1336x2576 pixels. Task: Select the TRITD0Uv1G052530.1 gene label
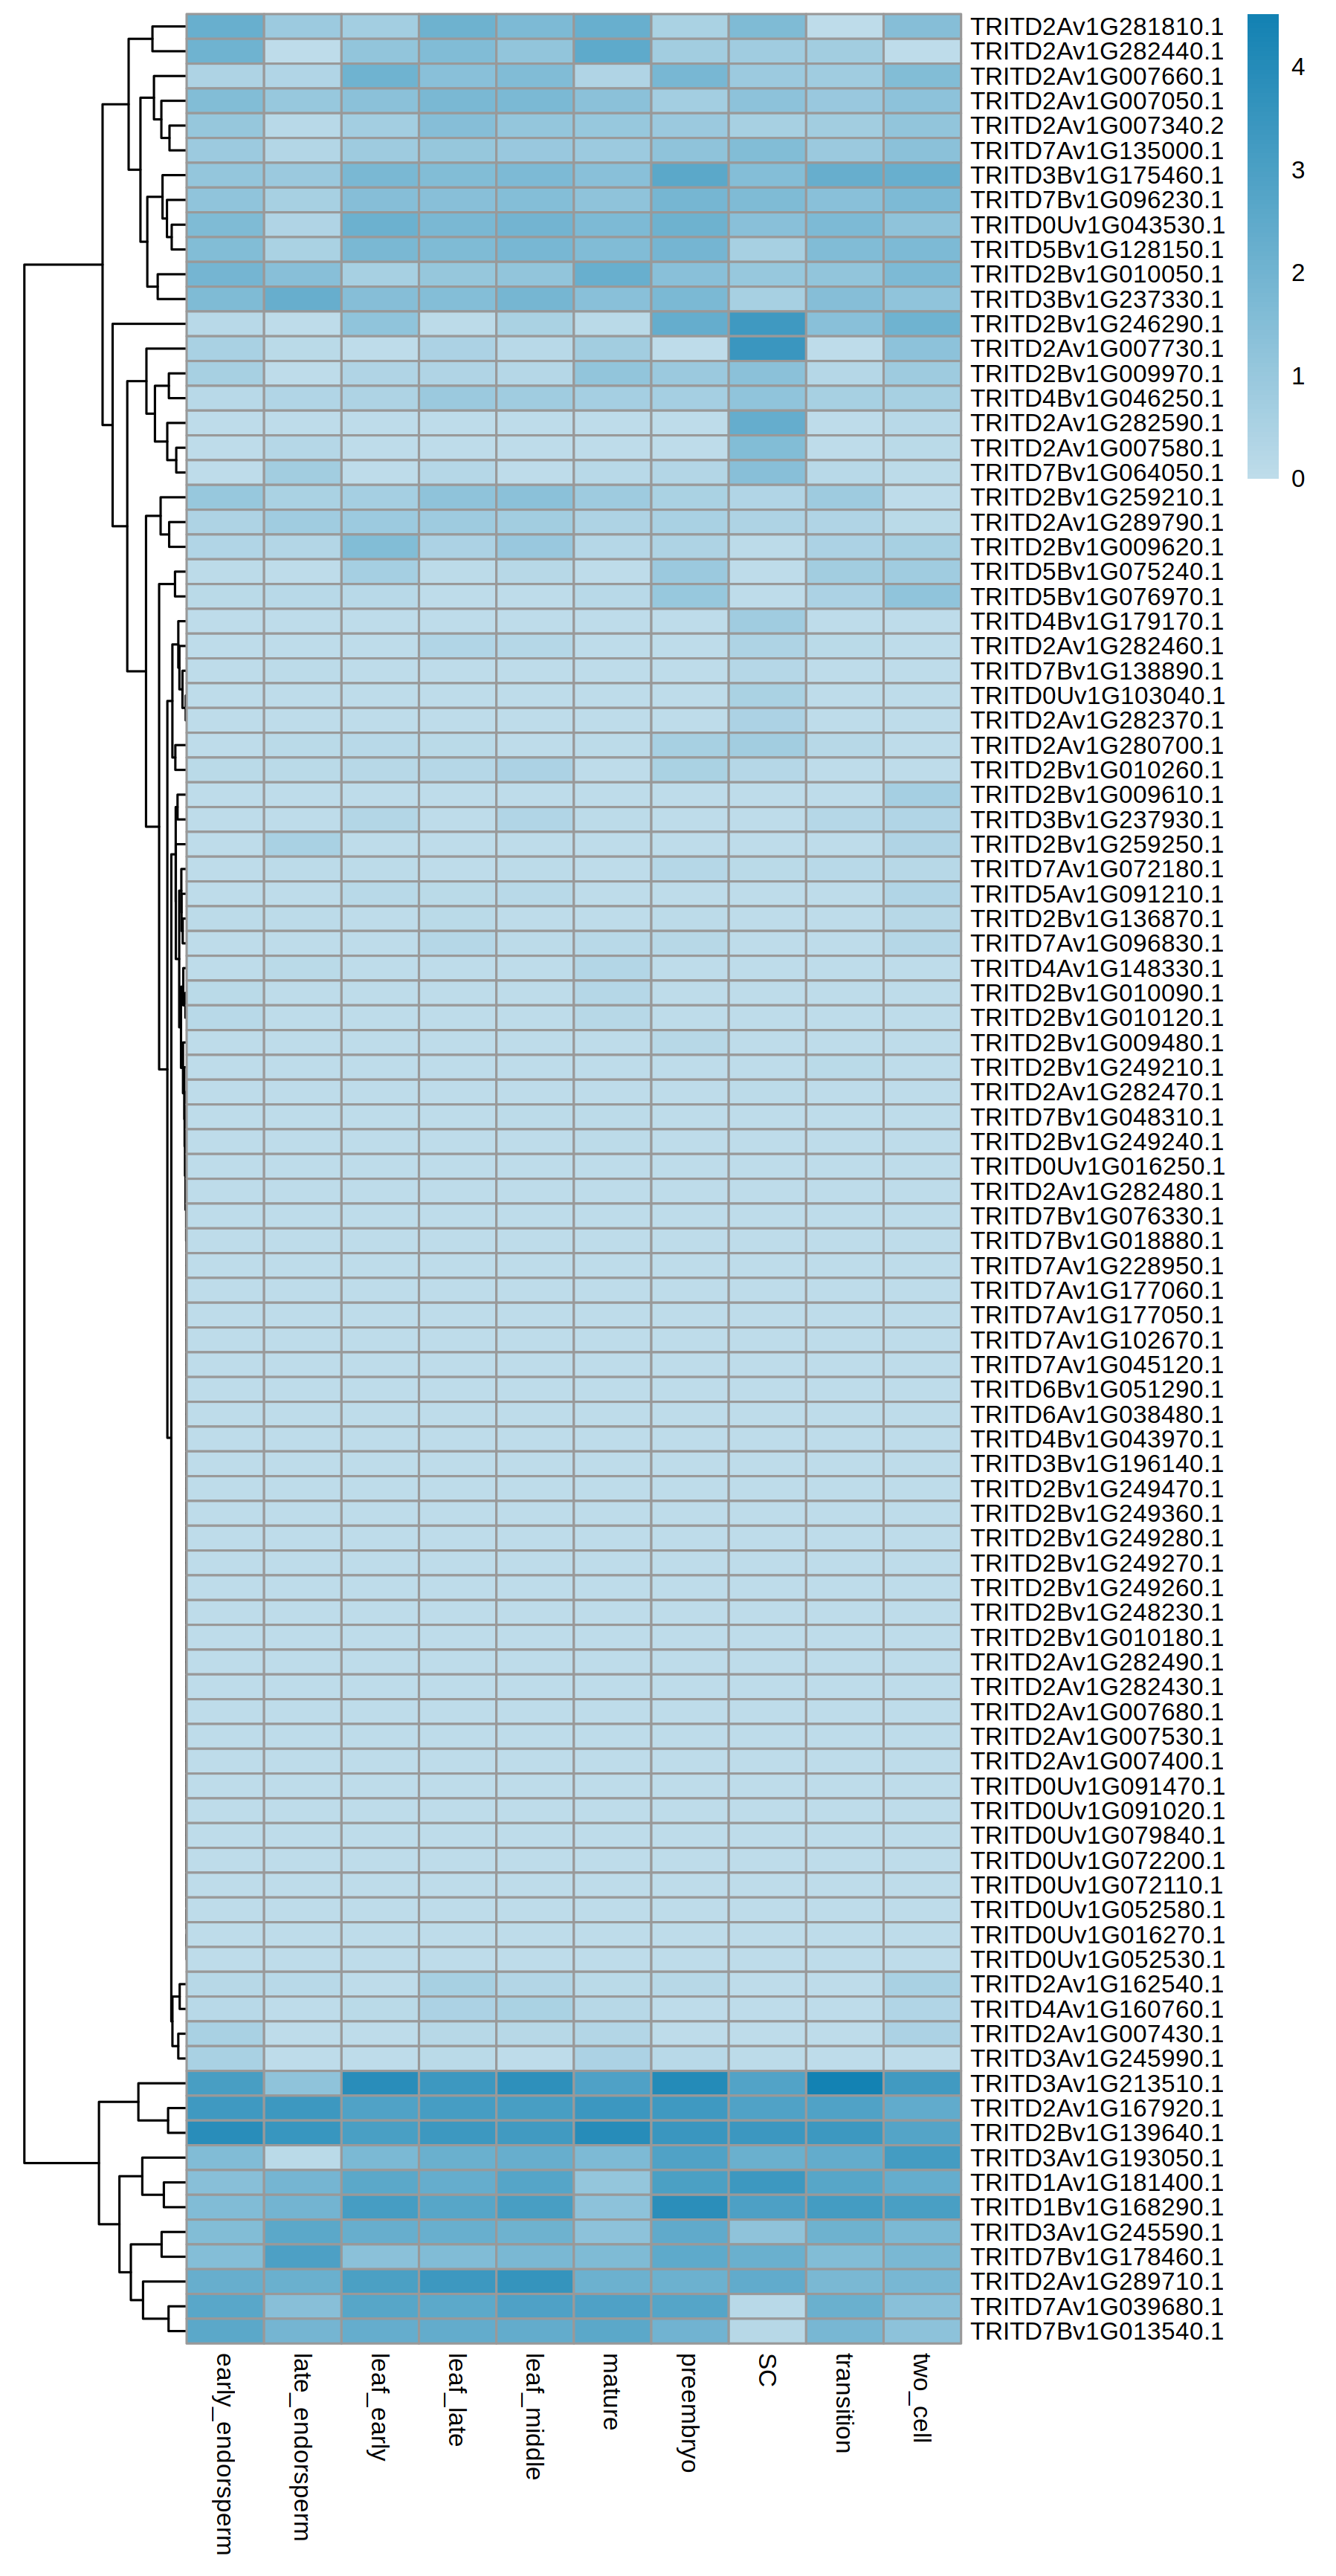coord(1096,1959)
